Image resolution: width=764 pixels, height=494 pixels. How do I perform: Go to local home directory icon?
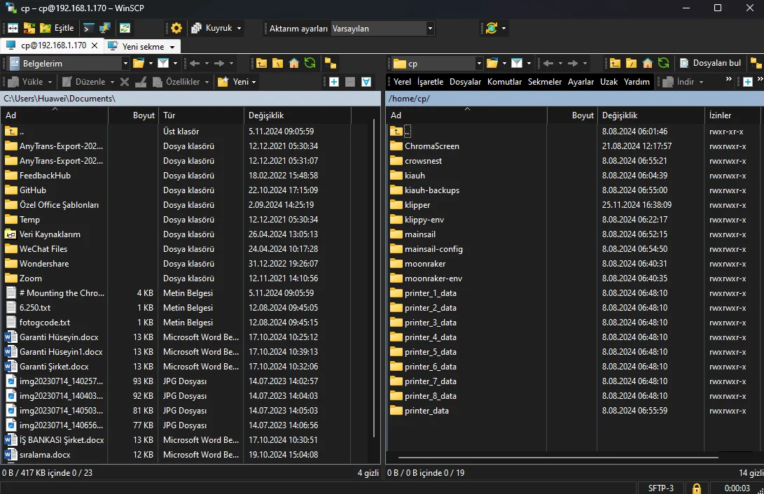294,63
